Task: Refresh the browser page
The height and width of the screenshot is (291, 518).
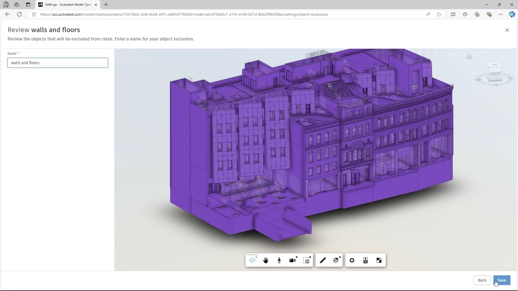Action: pos(19,14)
